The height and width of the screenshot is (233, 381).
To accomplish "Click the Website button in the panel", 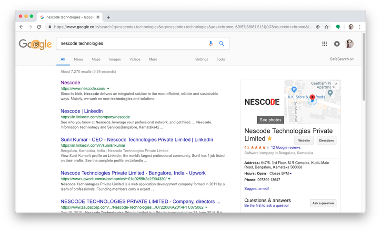I will pos(304,141).
